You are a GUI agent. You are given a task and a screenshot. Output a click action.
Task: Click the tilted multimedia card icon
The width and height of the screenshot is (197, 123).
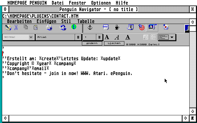point(166,27)
